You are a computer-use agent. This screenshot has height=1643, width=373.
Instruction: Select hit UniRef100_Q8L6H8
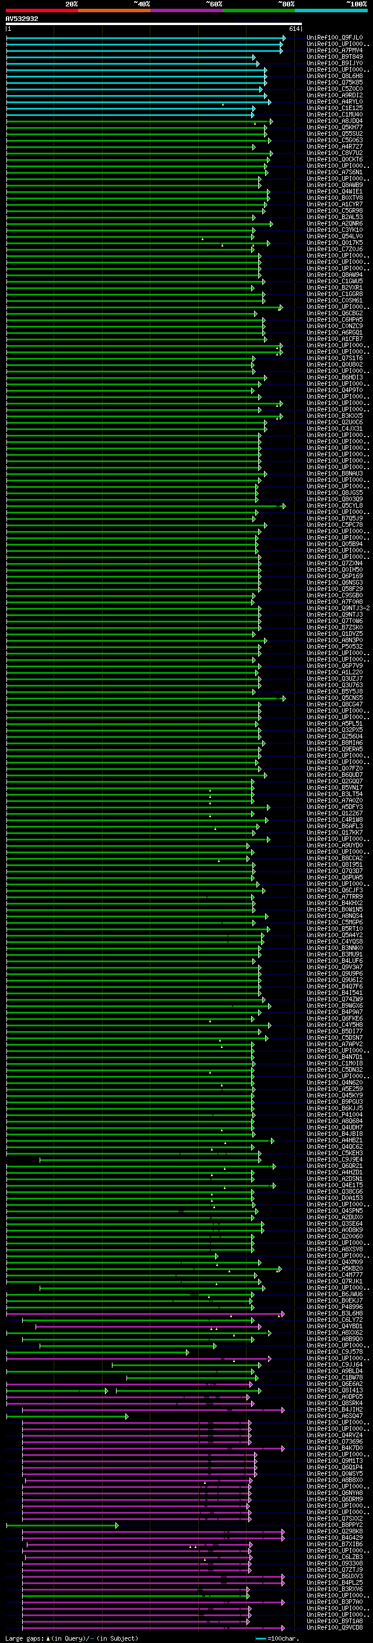(334, 76)
